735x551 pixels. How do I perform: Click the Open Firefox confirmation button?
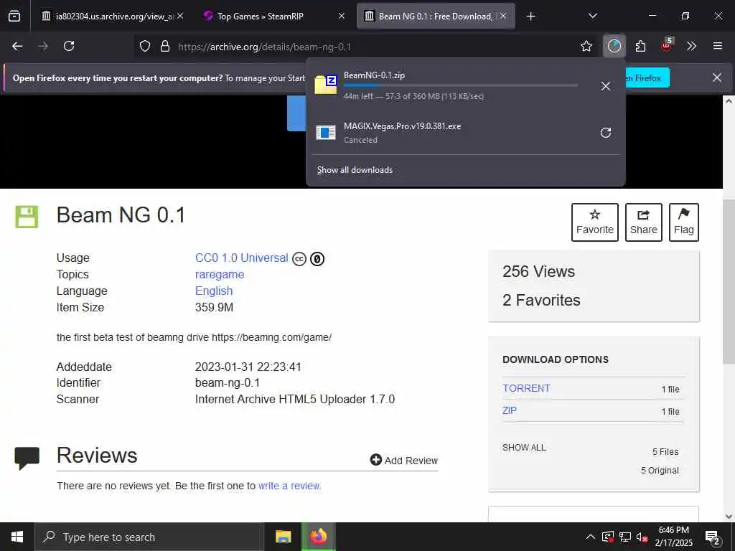point(647,77)
